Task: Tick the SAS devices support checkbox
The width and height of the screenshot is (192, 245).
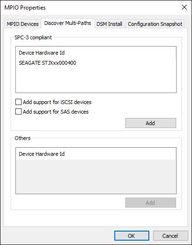Action: tap(18, 112)
